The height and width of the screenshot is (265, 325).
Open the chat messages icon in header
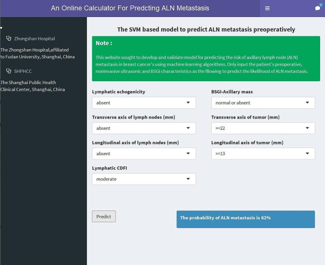click(x=318, y=8)
